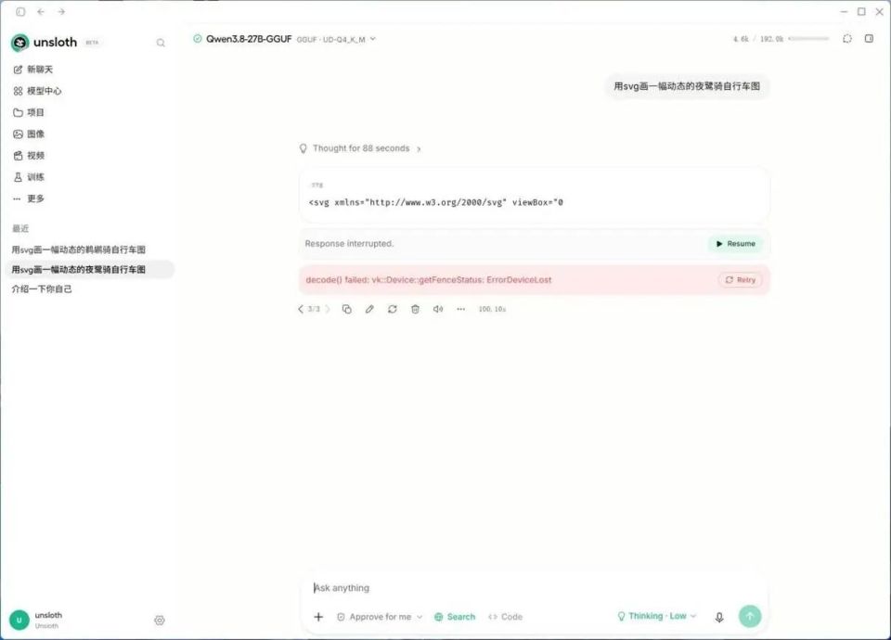The width and height of the screenshot is (891, 640).
Task: Expand the Thought for 88 seconds section
Action: click(360, 148)
